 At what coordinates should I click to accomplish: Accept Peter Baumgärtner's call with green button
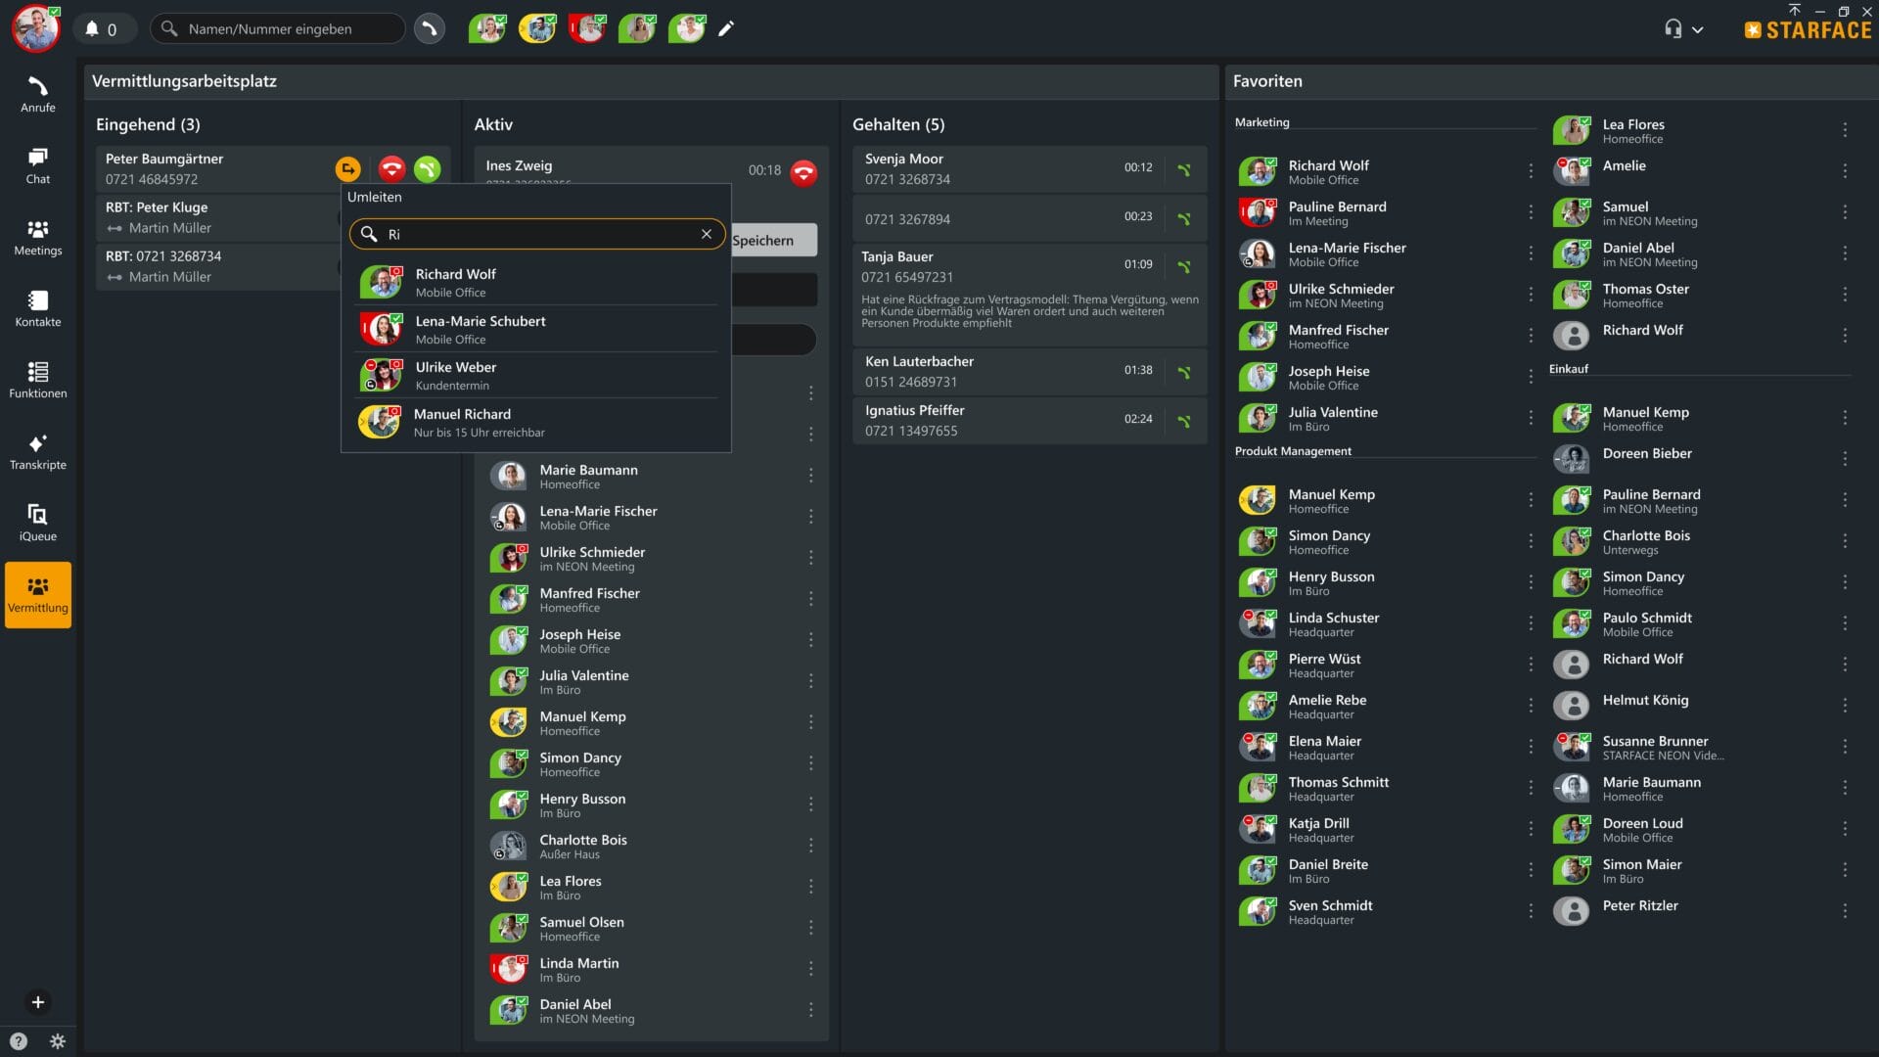click(x=428, y=169)
